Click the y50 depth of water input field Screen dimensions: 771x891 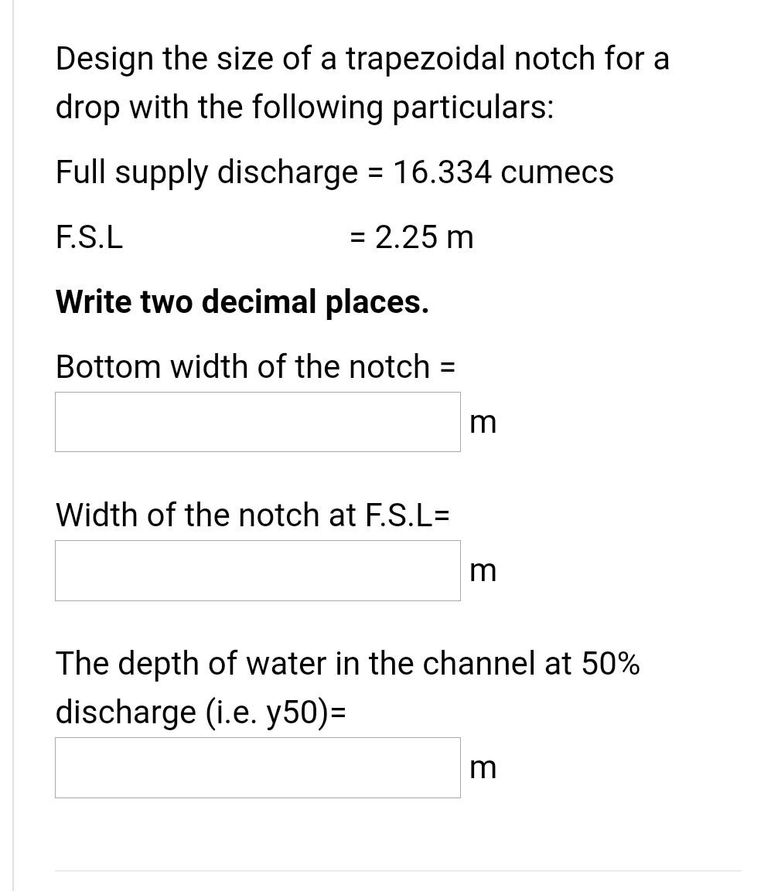257,767
